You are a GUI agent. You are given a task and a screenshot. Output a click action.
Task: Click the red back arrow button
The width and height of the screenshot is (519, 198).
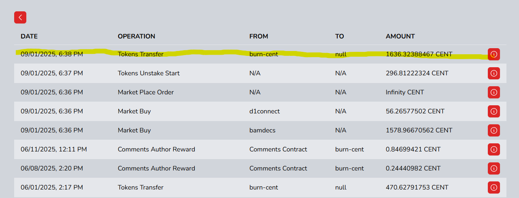click(x=20, y=17)
